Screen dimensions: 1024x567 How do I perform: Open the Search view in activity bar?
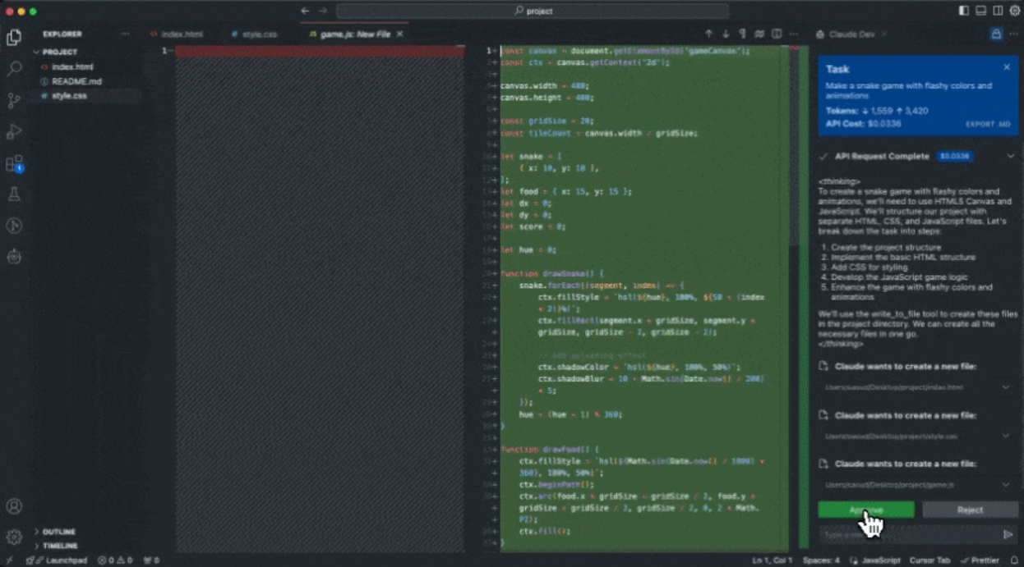(x=14, y=69)
